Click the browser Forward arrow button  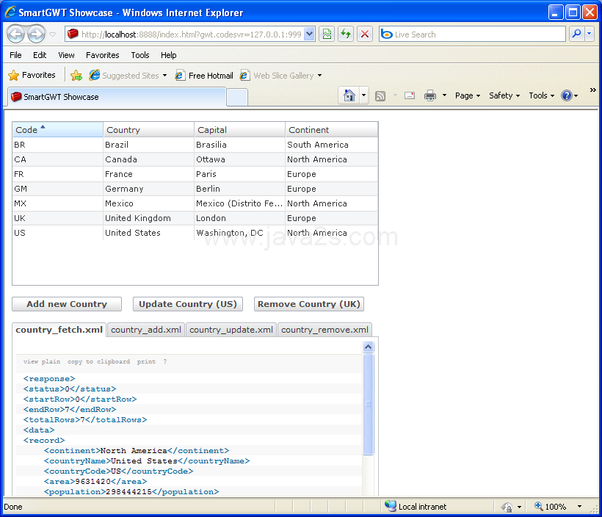(x=37, y=35)
